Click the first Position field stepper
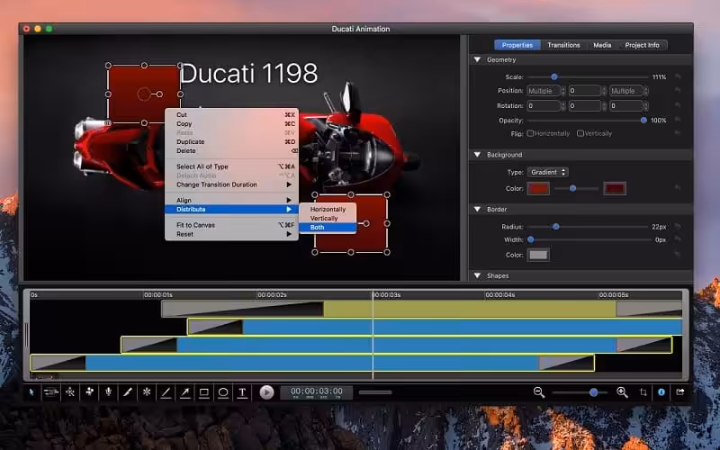 point(563,91)
